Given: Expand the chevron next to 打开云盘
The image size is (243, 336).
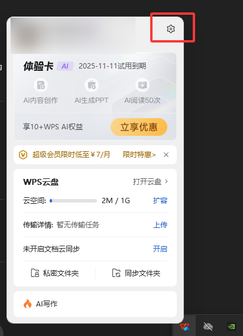Looking at the screenshot, I should tap(166, 181).
